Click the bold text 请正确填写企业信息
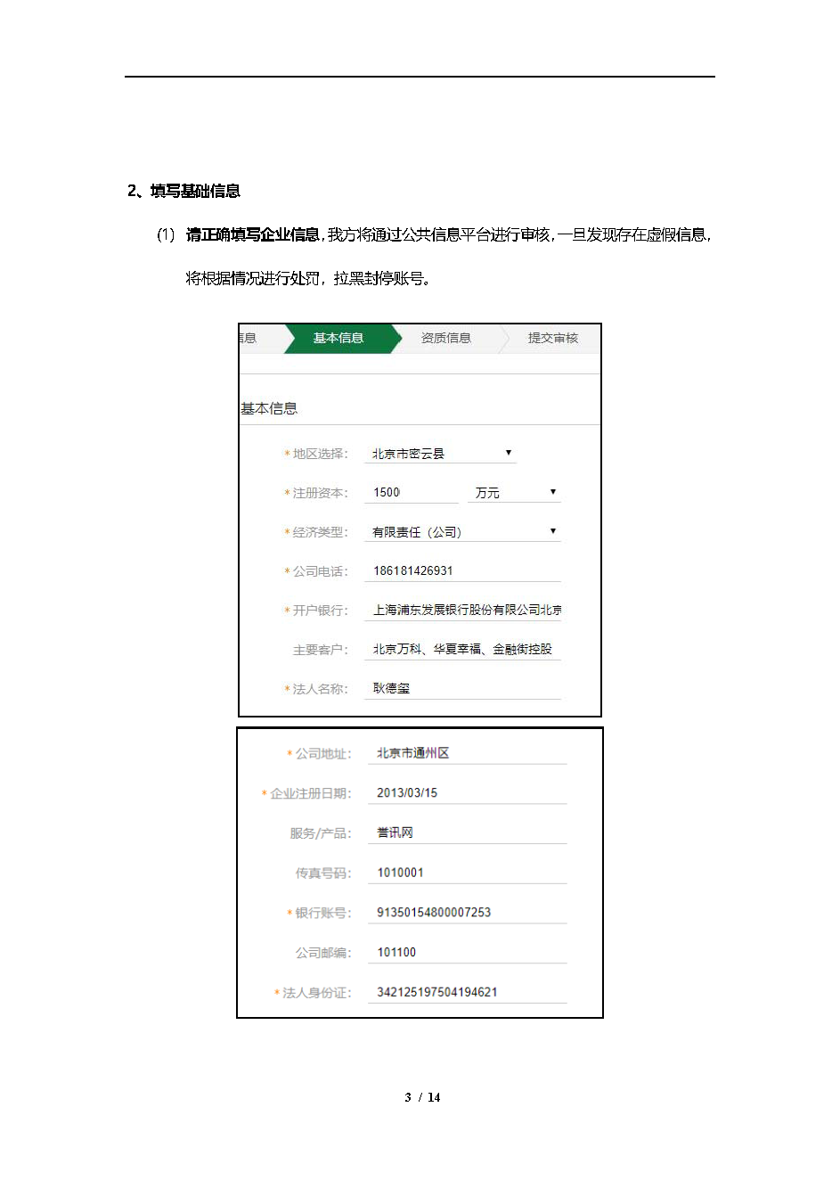 (253, 235)
